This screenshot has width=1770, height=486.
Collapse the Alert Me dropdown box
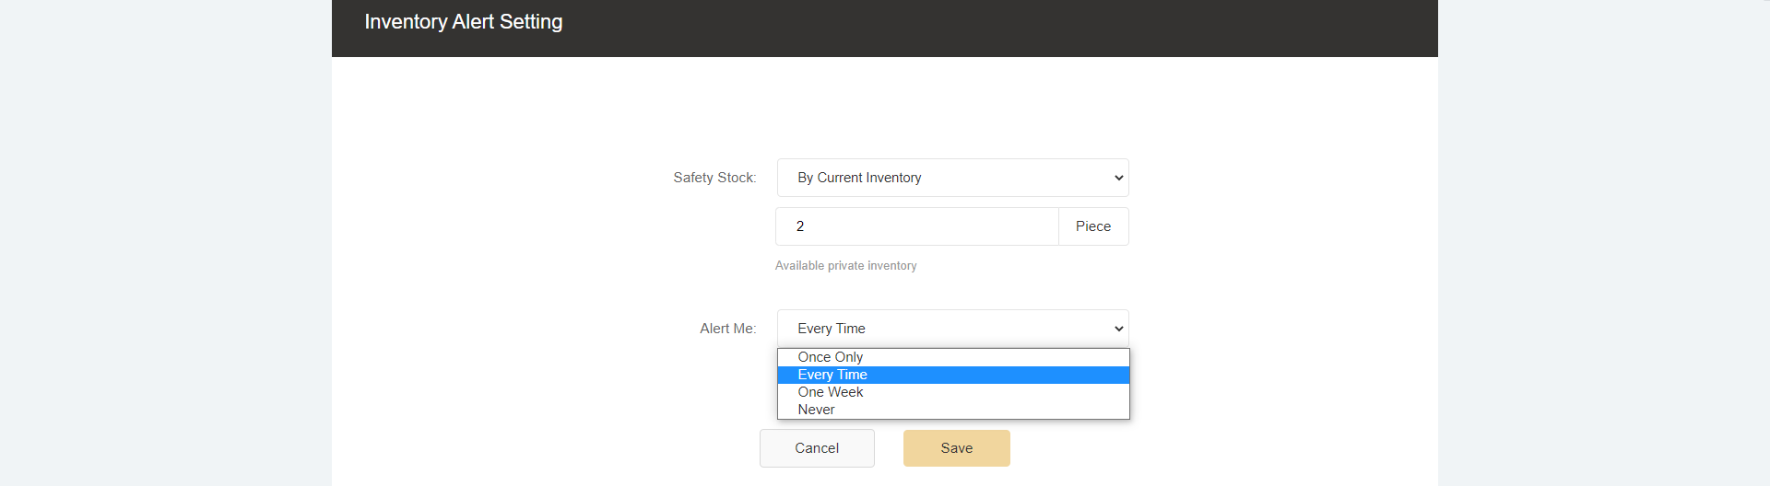[x=952, y=329]
